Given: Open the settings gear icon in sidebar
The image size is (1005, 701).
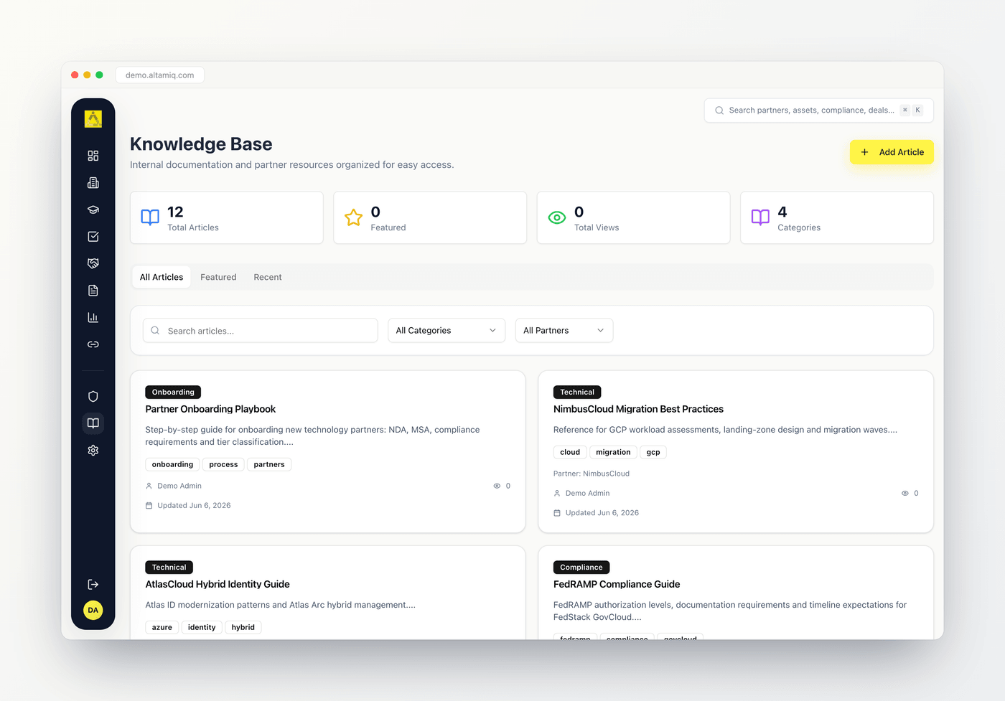Looking at the screenshot, I should coord(93,451).
